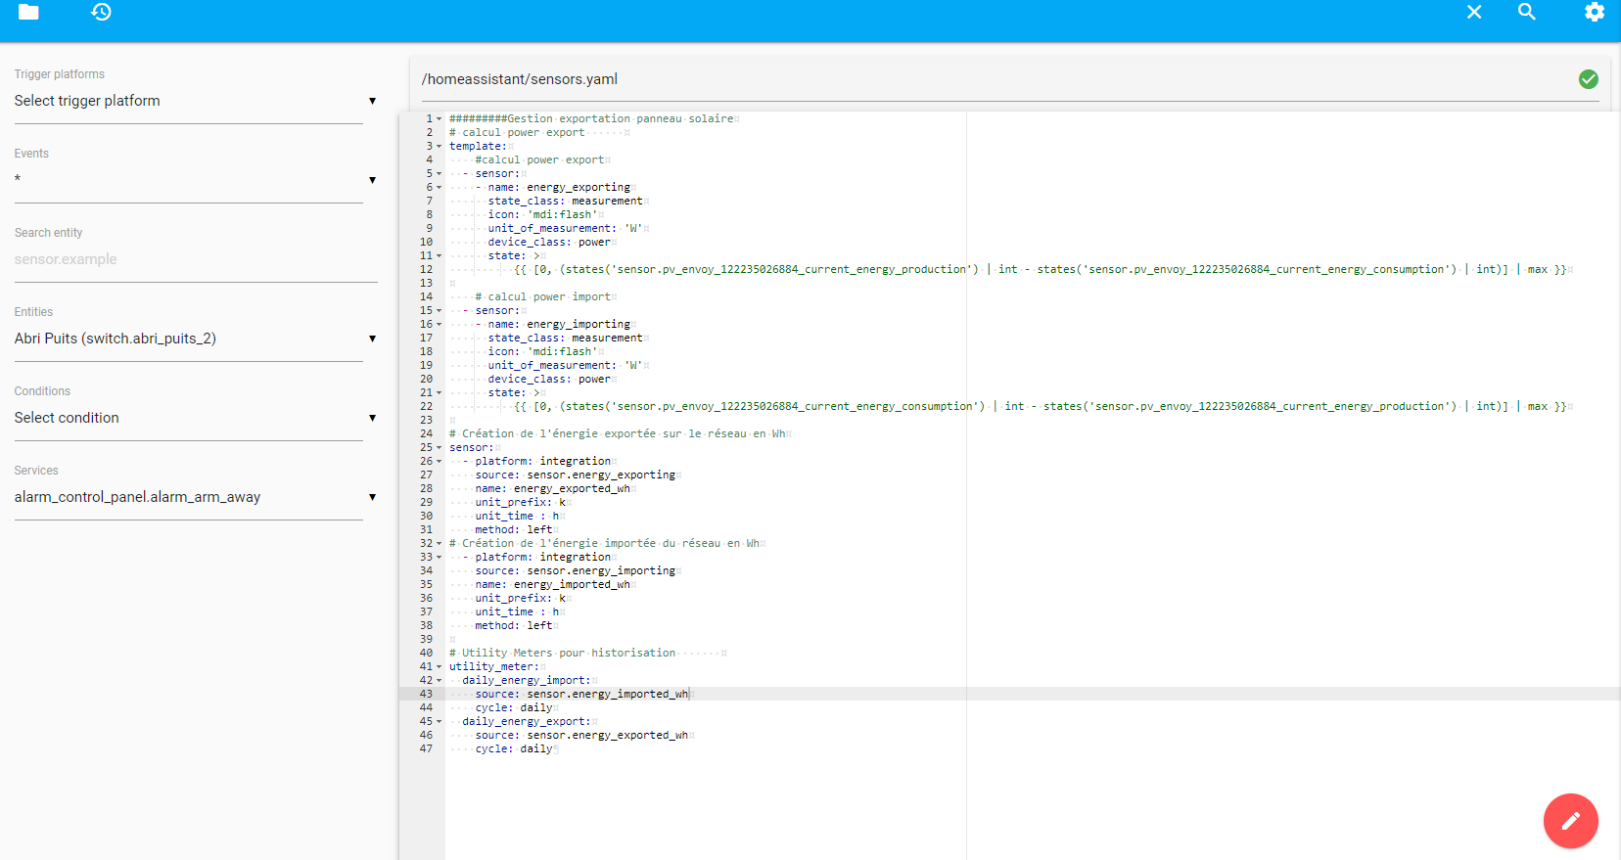This screenshot has width=1621, height=860.
Task: Click the 'template:' key on line 3
Action: (478, 146)
